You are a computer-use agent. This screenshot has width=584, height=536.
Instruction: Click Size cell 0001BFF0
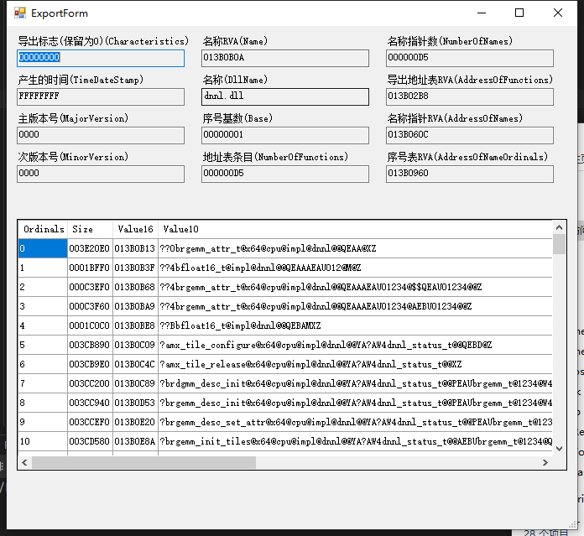tap(90, 268)
